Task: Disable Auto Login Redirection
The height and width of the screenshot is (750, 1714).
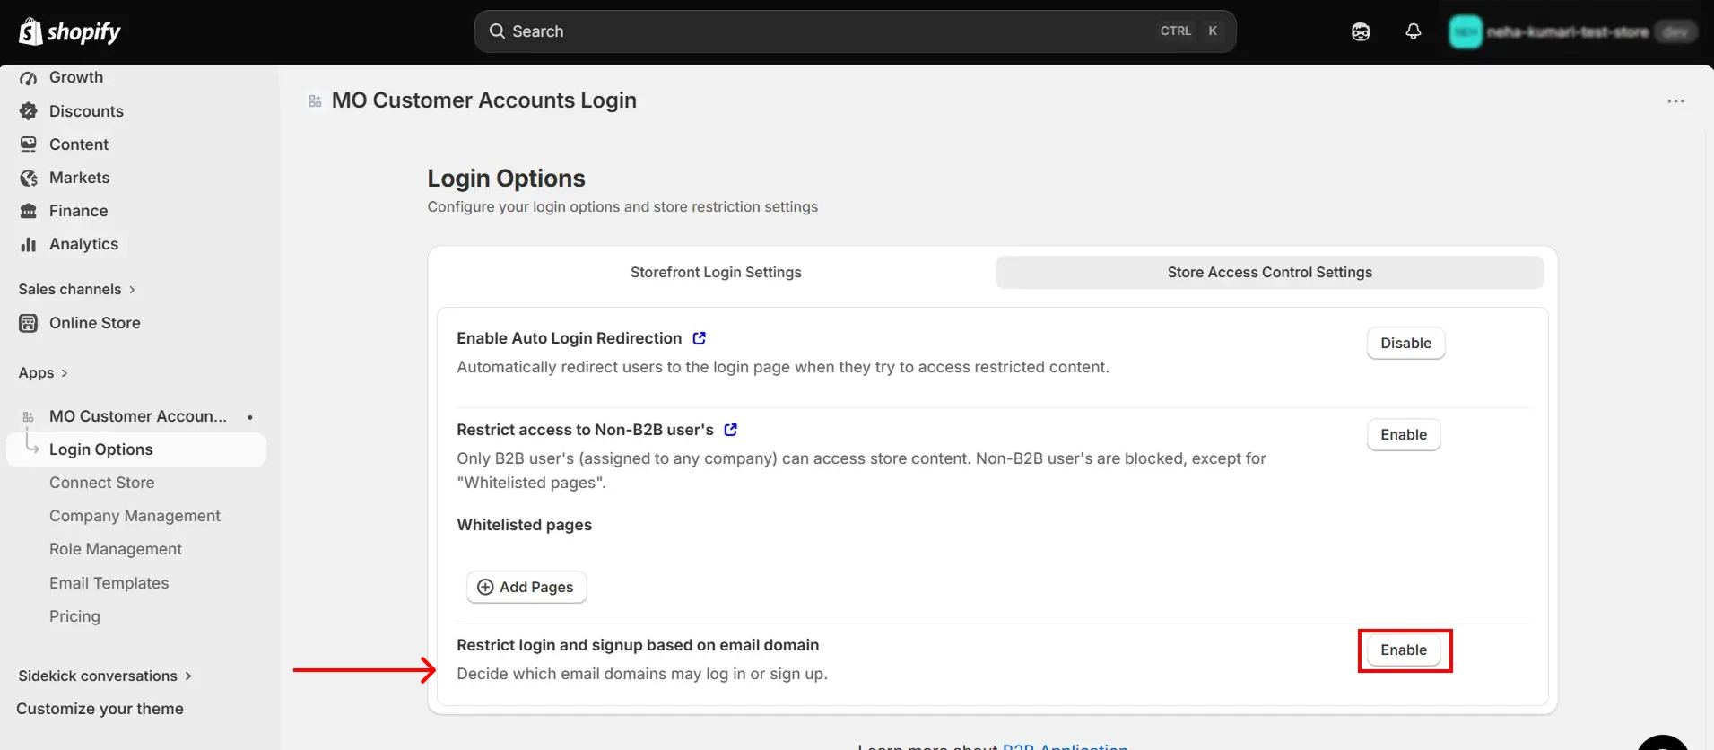Action: tap(1405, 343)
